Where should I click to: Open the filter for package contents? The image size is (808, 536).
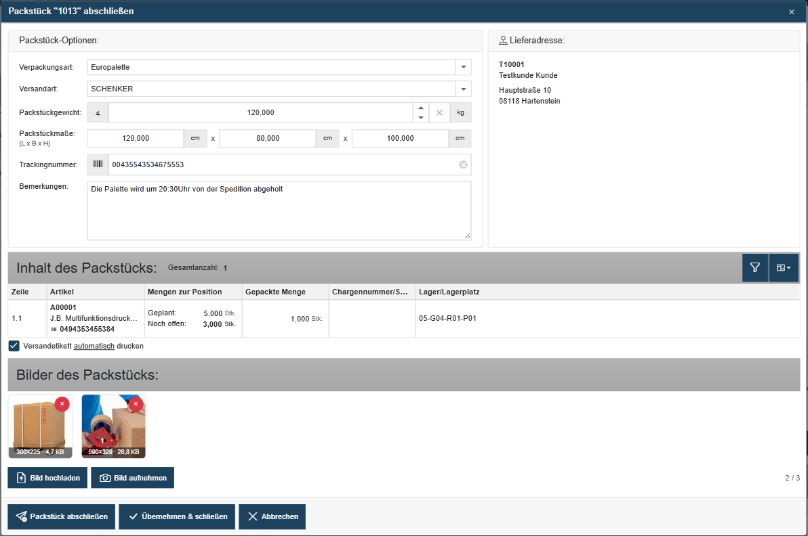[x=755, y=267]
